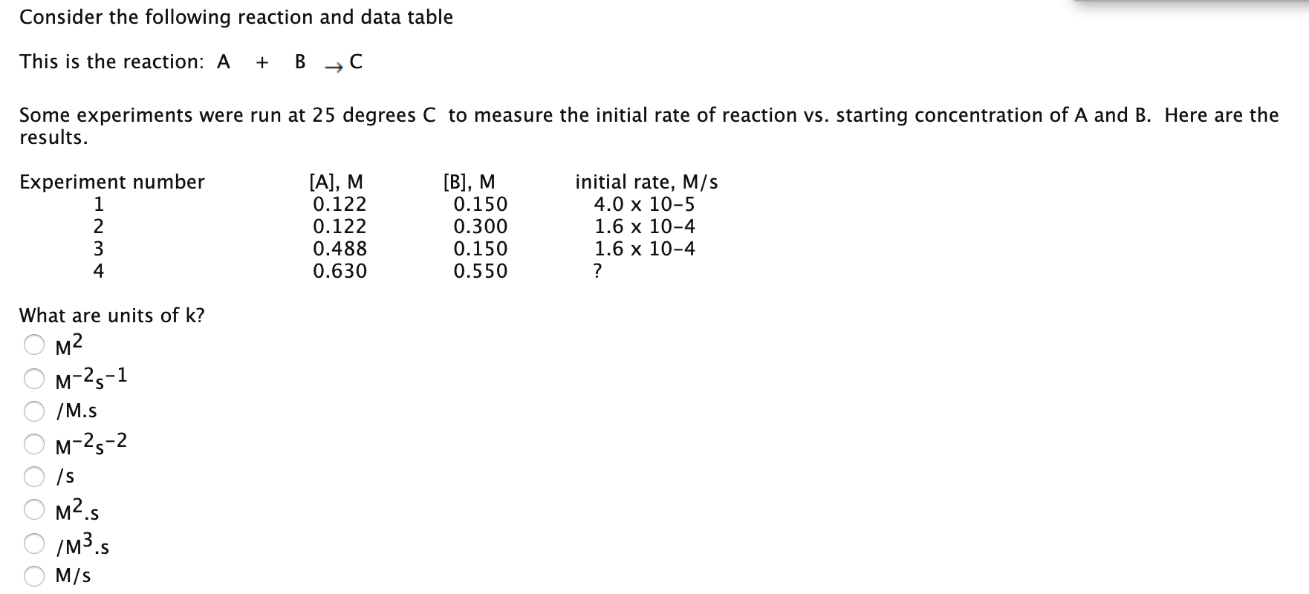The width and height of the screenshot is (1309, 594).
Task: Click experiment number 3 in the table
Action: (x=99, y=249)
